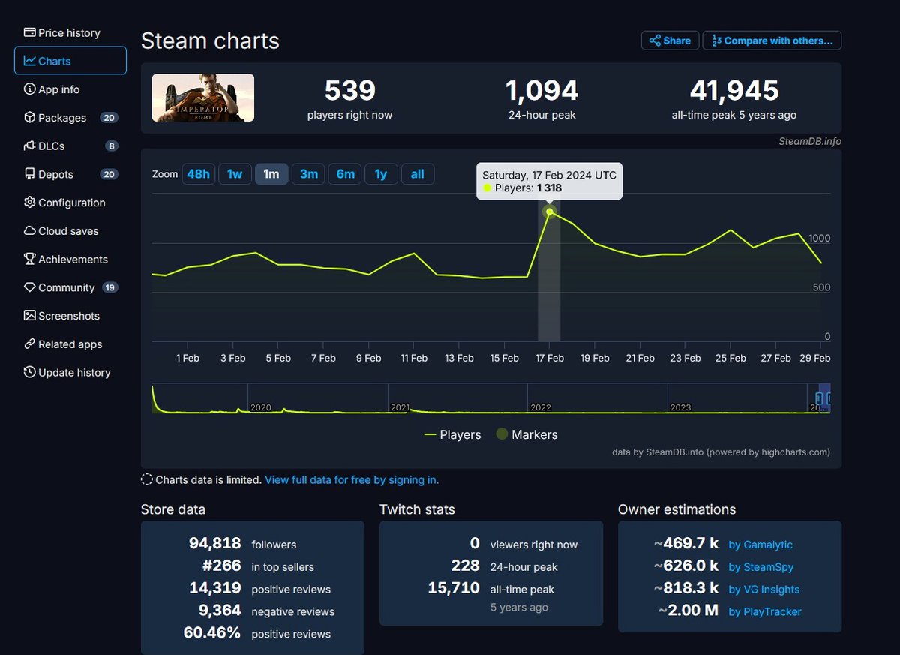Viewport: 900px width, 655px height.
Task: Set chart zoom to 1y
Action: pos(381,174)
